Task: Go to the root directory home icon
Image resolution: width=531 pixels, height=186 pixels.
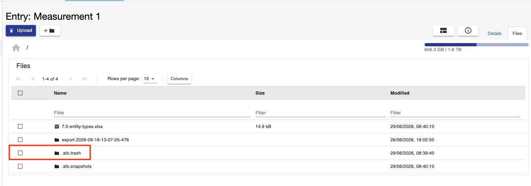Action: [x=16, y=48]
